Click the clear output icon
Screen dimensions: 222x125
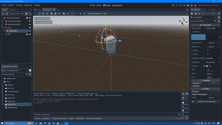click(x=183, y=94)
